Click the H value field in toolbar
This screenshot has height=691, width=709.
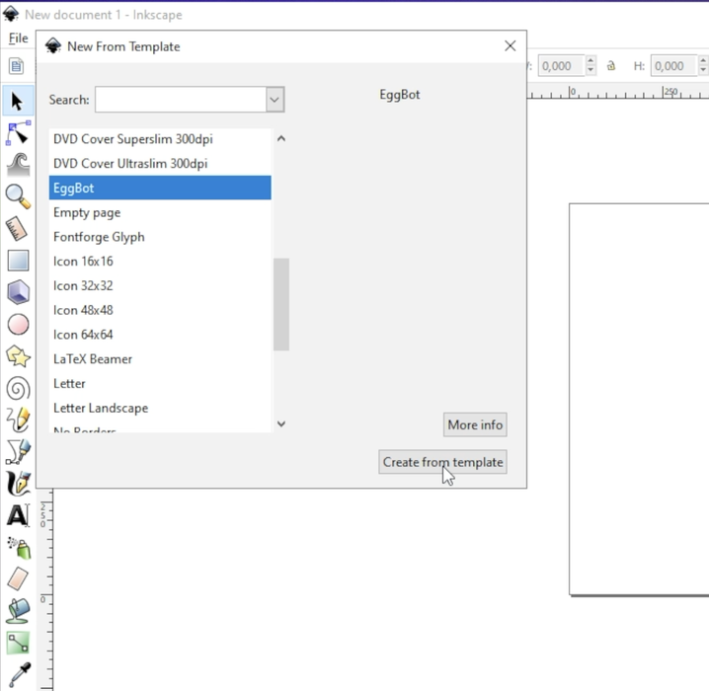click(x=673, y=66)
